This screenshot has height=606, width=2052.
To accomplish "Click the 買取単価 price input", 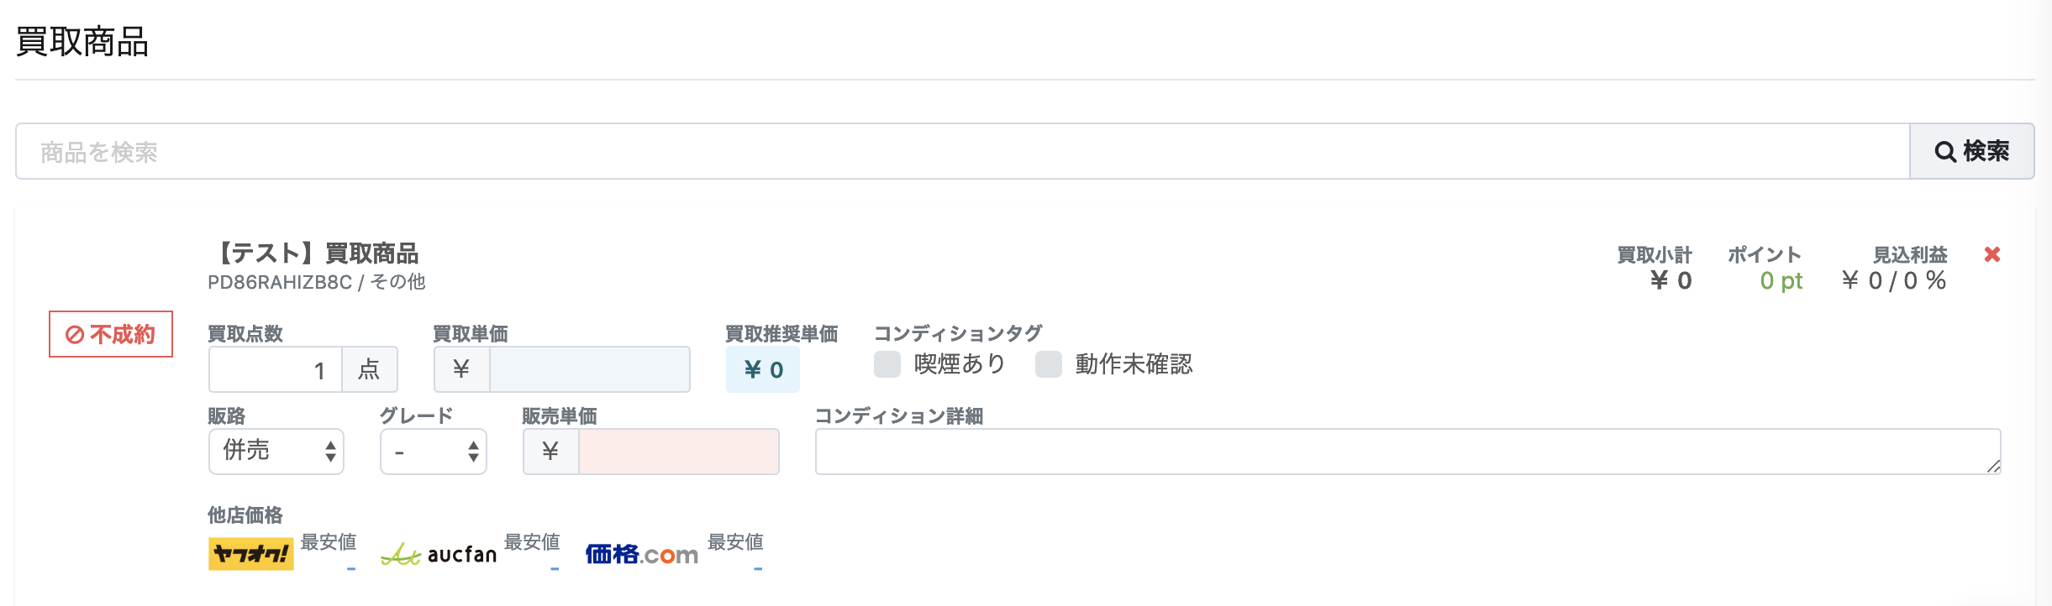I will click(590, 369).
